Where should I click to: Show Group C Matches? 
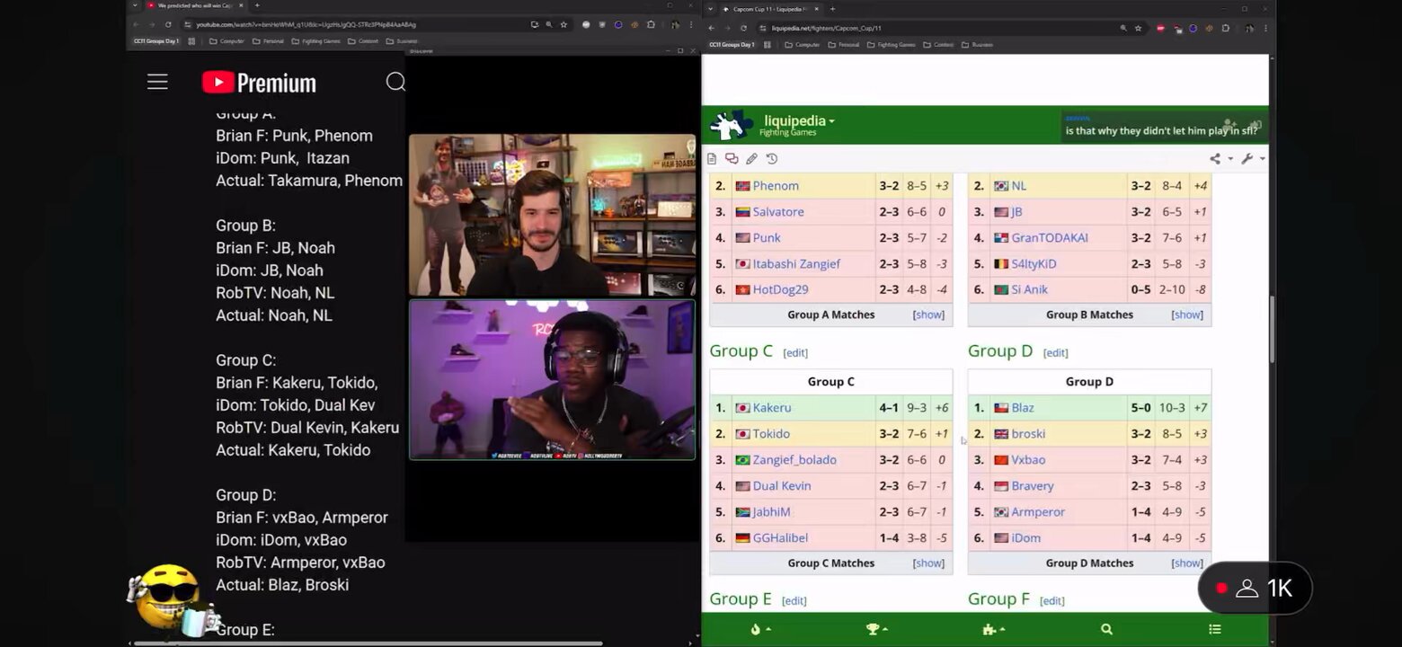928,563
